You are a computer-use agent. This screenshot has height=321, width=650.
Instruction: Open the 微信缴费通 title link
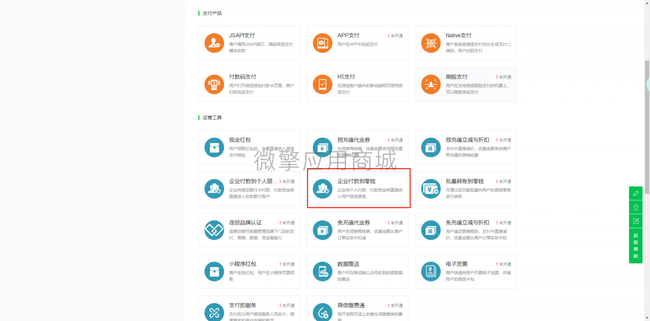351,305
